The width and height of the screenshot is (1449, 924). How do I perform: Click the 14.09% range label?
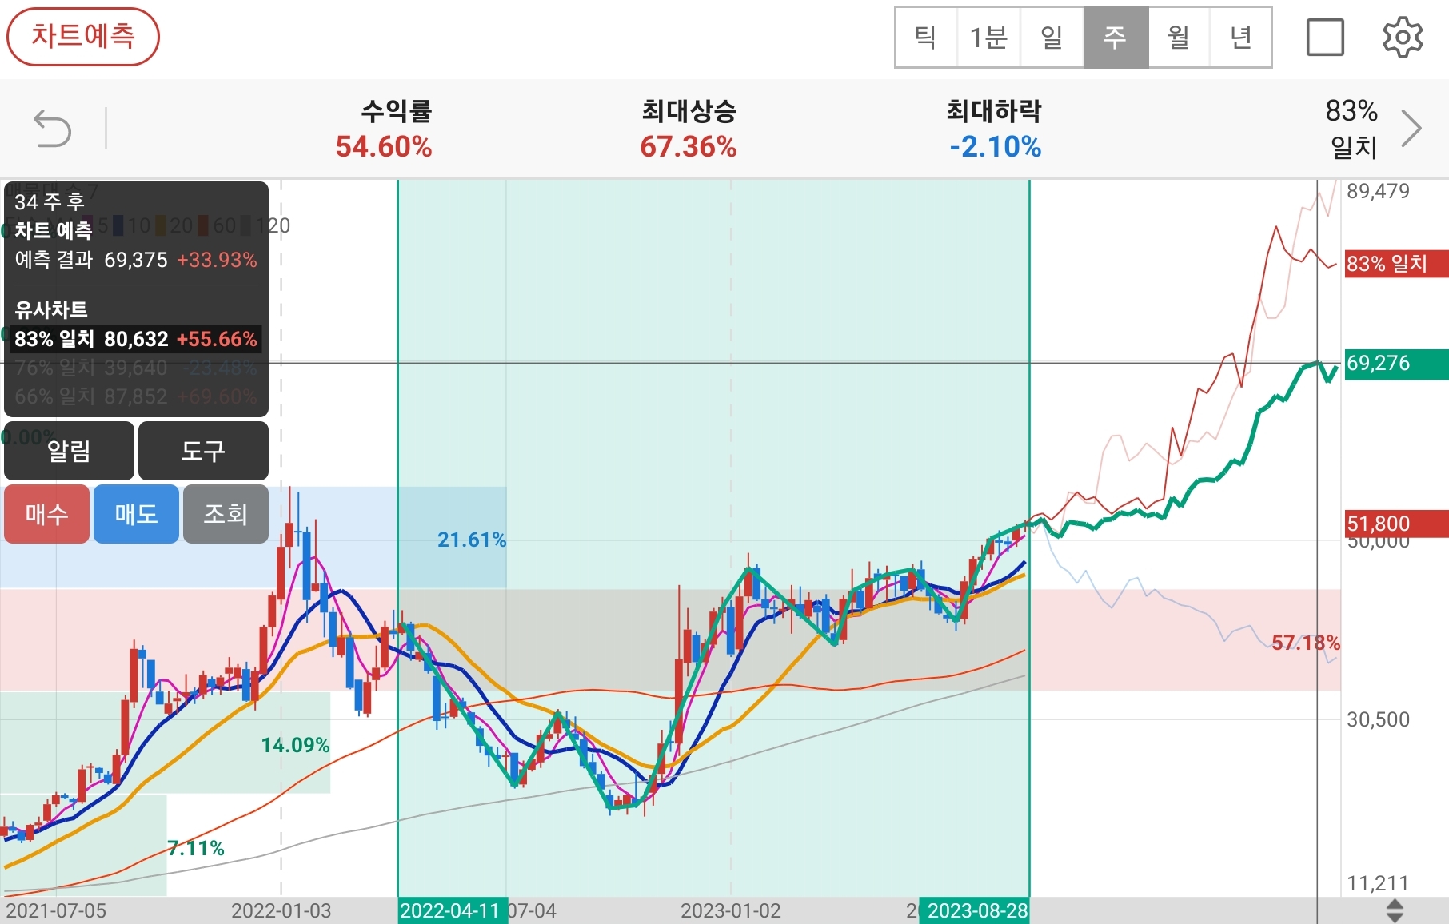(x=295, y=746)
